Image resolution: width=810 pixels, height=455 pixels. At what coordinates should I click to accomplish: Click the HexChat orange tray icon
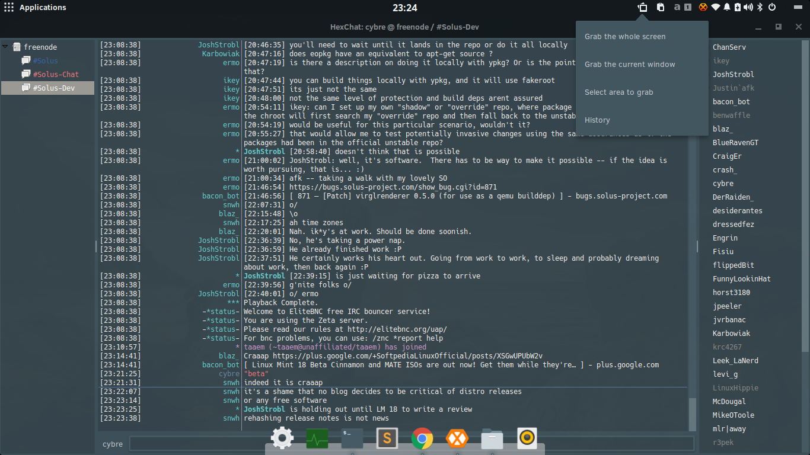[x=703, y=8]
